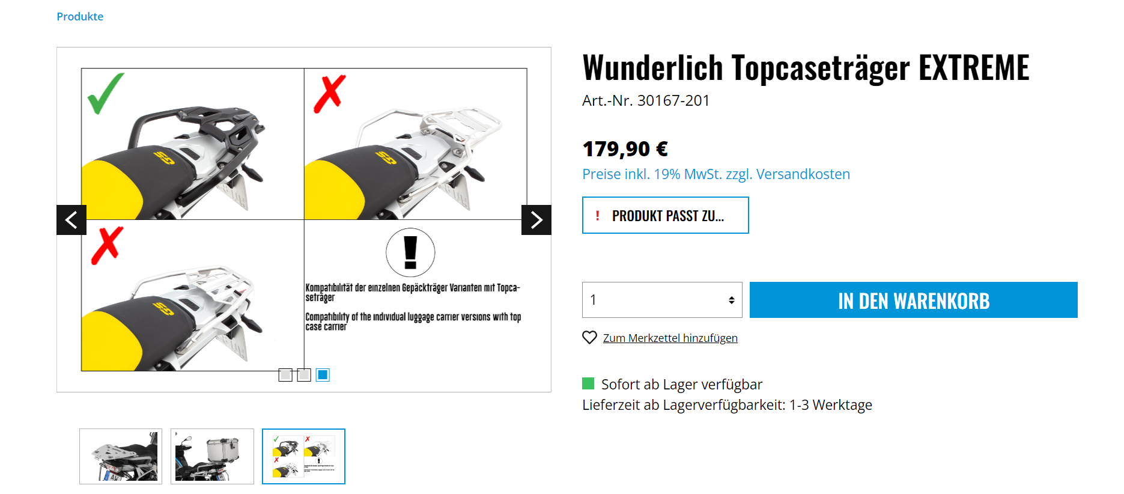Click quantity stepper arrows

point(731,300)
